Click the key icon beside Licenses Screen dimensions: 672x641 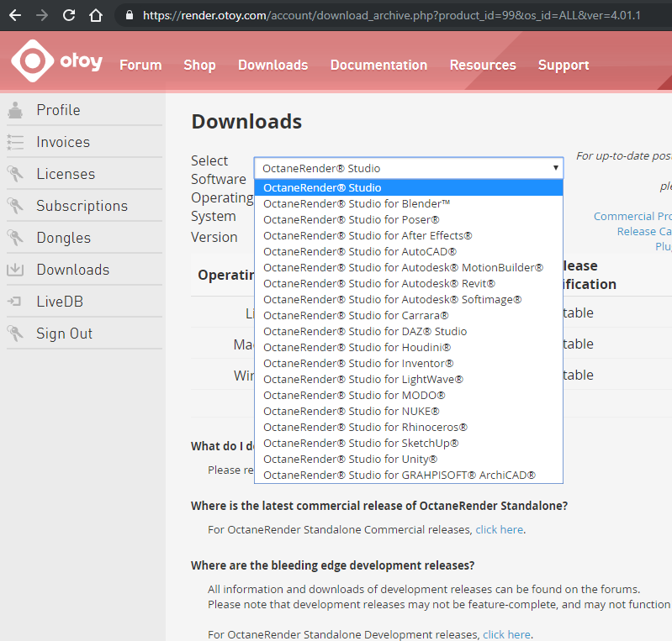point(15,174)
